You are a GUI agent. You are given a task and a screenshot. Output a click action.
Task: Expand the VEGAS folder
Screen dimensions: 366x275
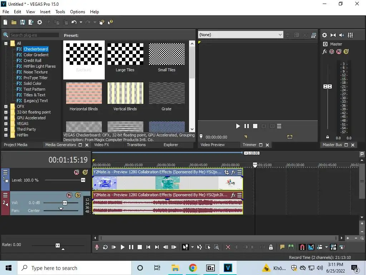pyautogui.click(x=6, y=124)
